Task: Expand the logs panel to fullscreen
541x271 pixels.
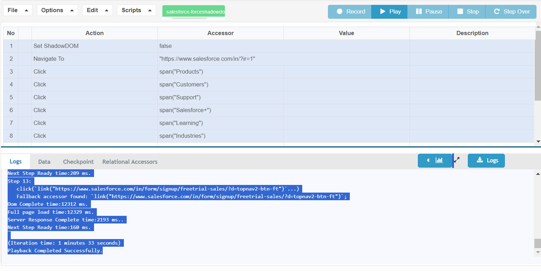Action: [457, 160]
